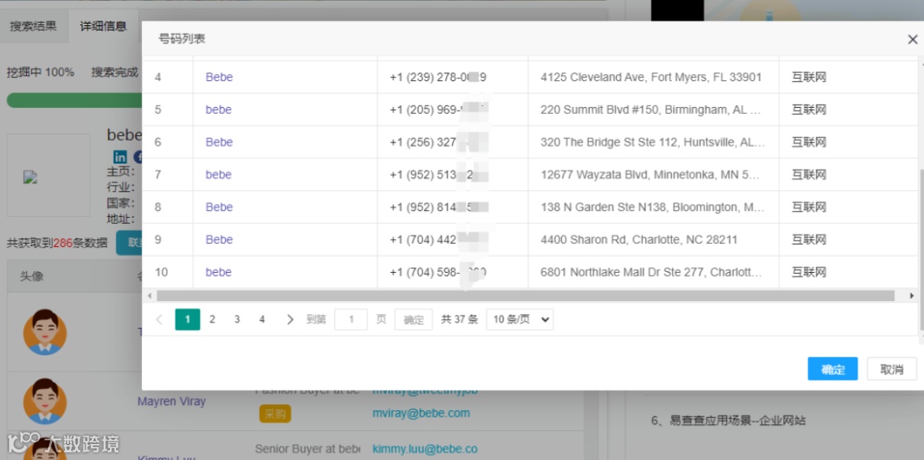Click the 挖掘中 100% status text
The image size is (924, 460).
pyautogui.click(x=40, y=72)
